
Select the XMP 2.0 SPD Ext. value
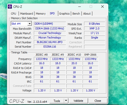[x=94, y=28]
